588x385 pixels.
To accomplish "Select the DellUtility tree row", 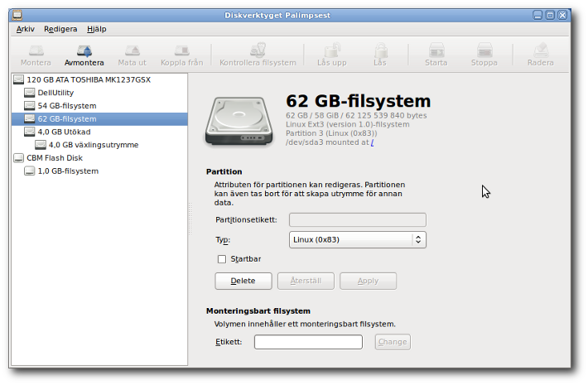I will click(x=99, y=93).
